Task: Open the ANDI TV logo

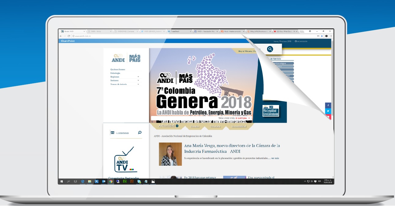Action: point(125,159)
